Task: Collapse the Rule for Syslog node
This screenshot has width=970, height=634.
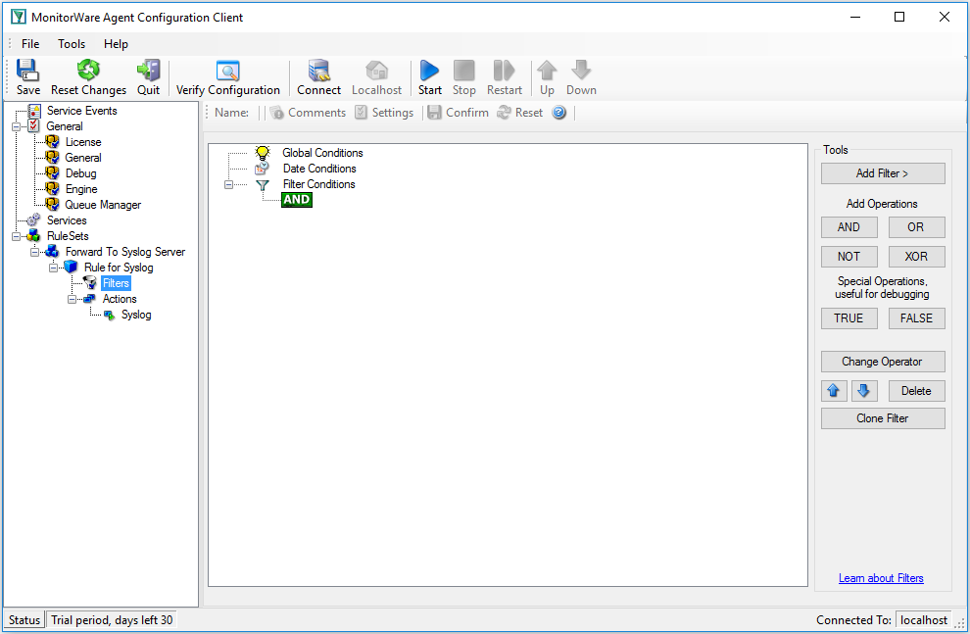Action: [53, 268]
